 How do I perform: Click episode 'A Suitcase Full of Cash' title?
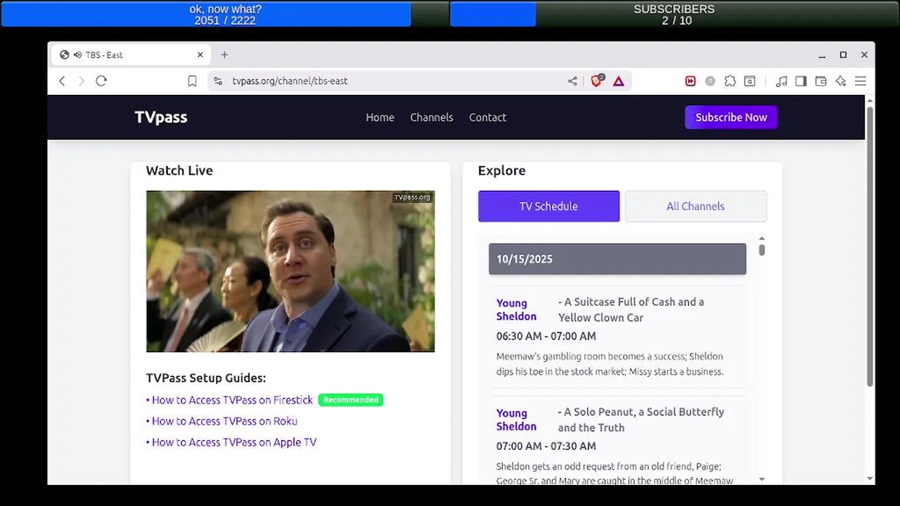(631, 310)
